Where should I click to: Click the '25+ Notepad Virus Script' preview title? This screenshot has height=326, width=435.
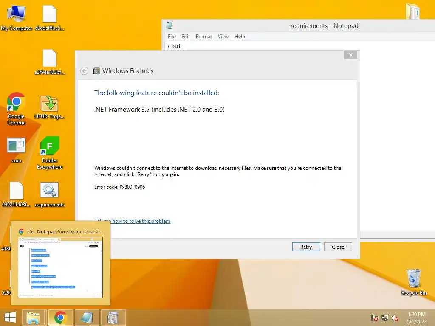pos(65,232)
